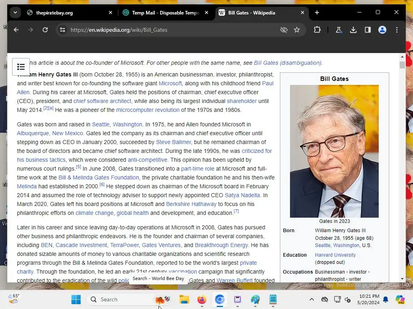Open File Explorer from taskbar
The image size is (413, 309).
coord(184,299)
